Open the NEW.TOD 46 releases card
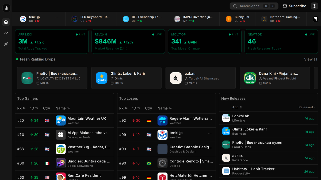Viewport: 321px width, 180px height. tap(281, 42)
